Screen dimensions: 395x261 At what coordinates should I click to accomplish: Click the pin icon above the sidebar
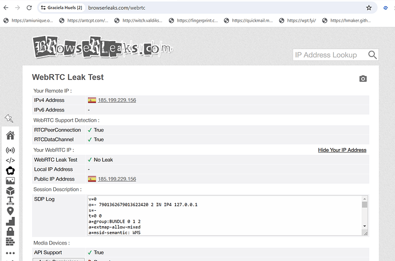pyautogui.click(x=9, y=118)
